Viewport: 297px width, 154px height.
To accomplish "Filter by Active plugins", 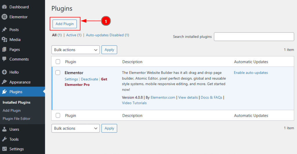I will [71, 35].
